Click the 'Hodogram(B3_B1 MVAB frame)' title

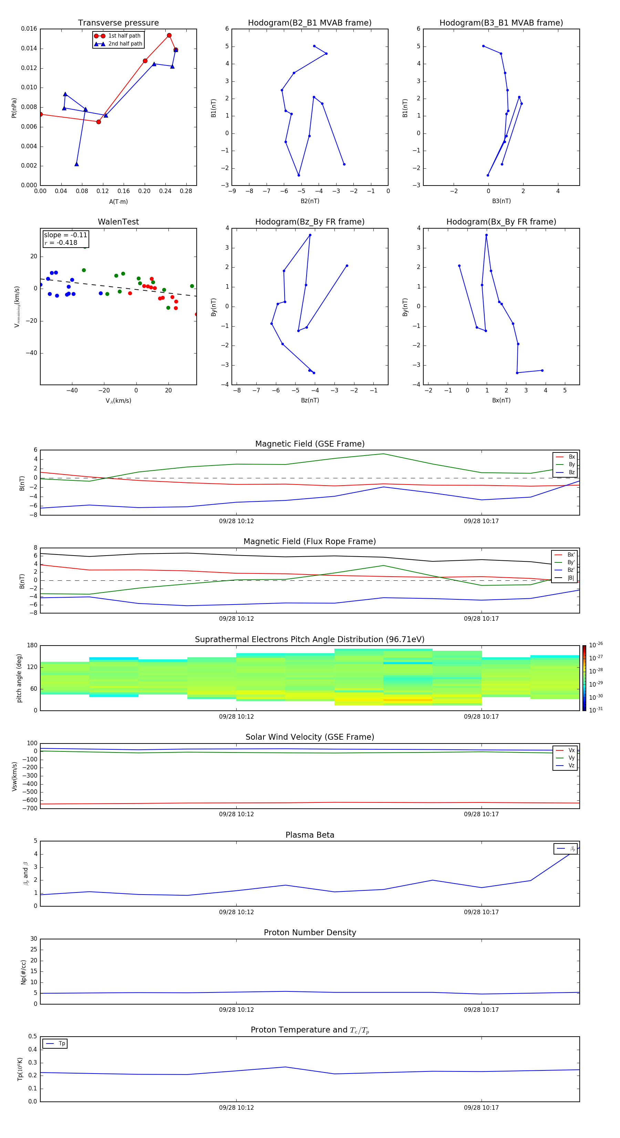tap(501, 23)
